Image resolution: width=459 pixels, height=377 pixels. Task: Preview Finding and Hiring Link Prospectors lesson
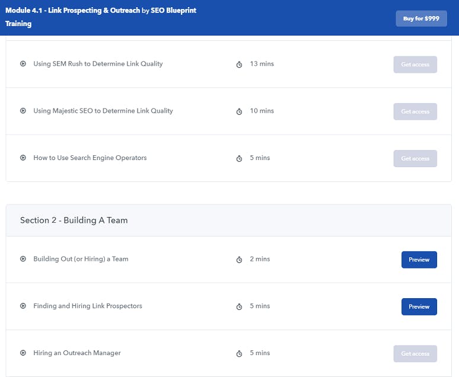pyautogui.click(x=419, y=306)
